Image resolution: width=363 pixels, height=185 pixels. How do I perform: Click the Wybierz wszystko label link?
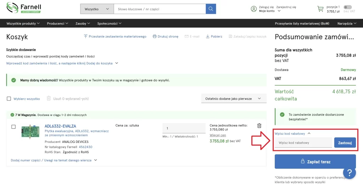click(27, 99)
